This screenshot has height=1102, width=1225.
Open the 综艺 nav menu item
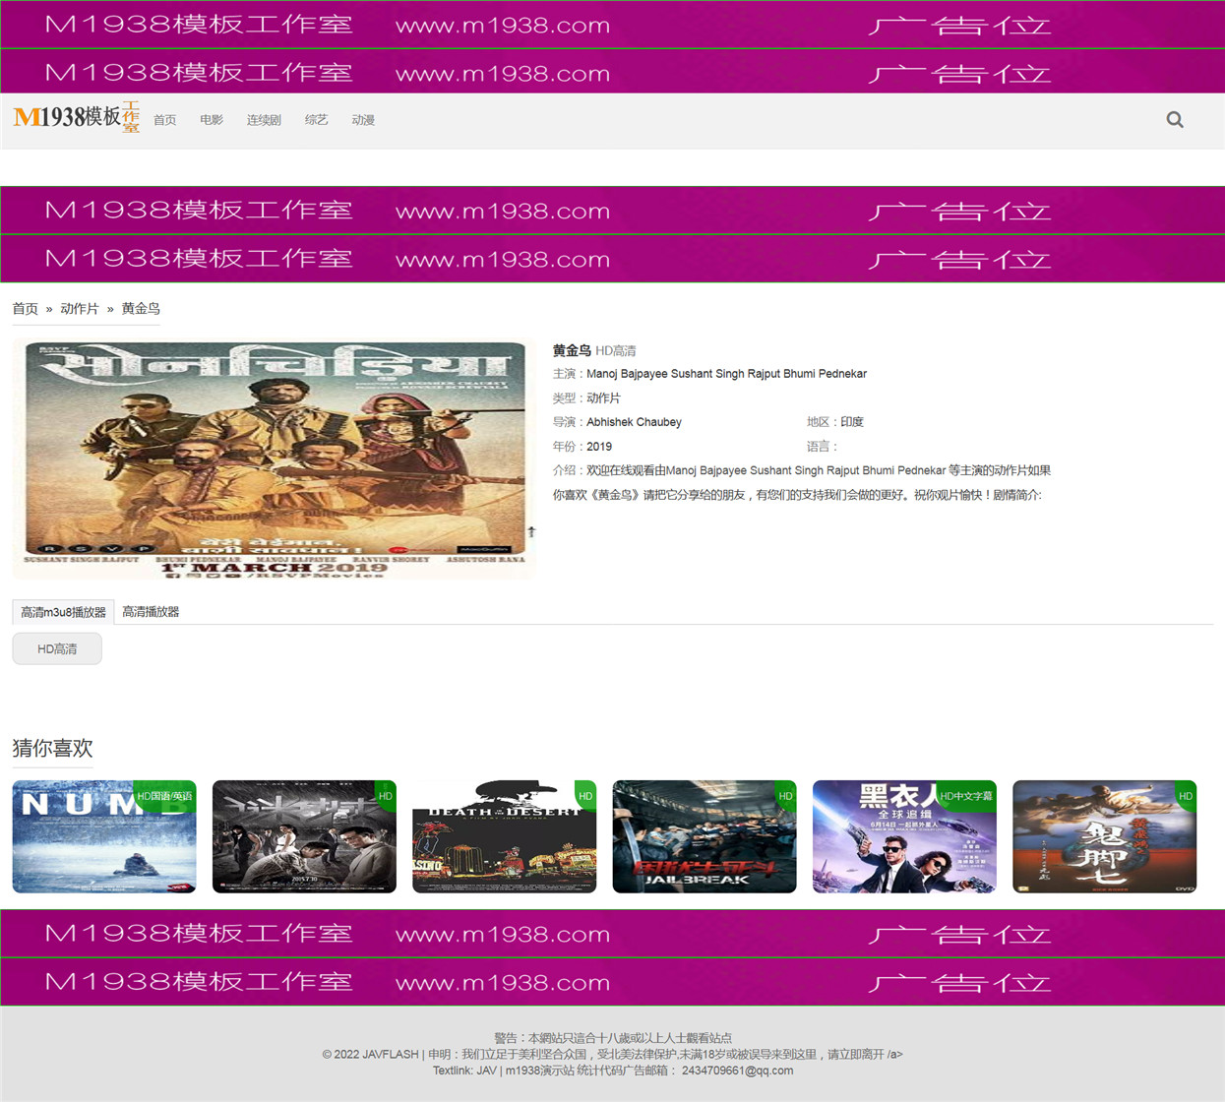(x=316, y=120)
